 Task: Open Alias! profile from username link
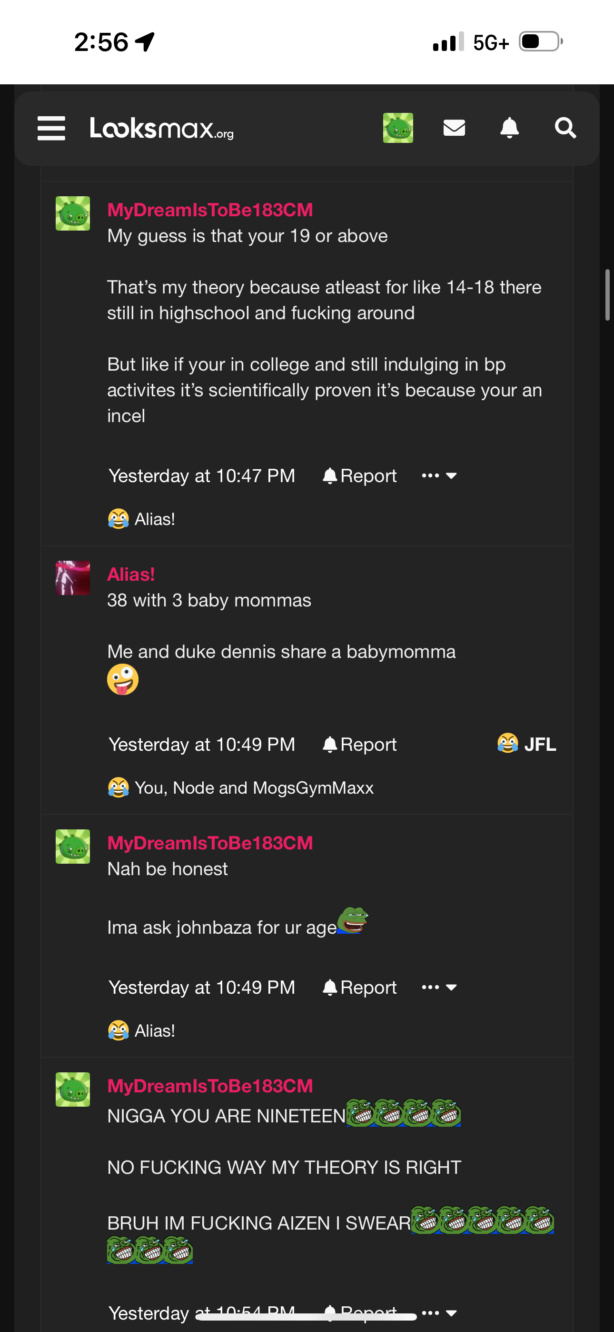[x=131, y=575]
